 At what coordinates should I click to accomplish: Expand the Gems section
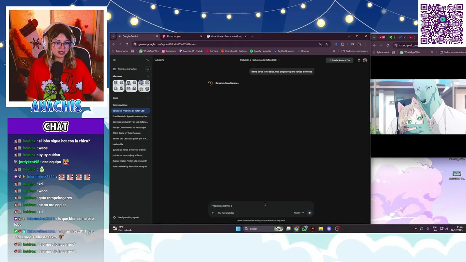click(148, 98)
